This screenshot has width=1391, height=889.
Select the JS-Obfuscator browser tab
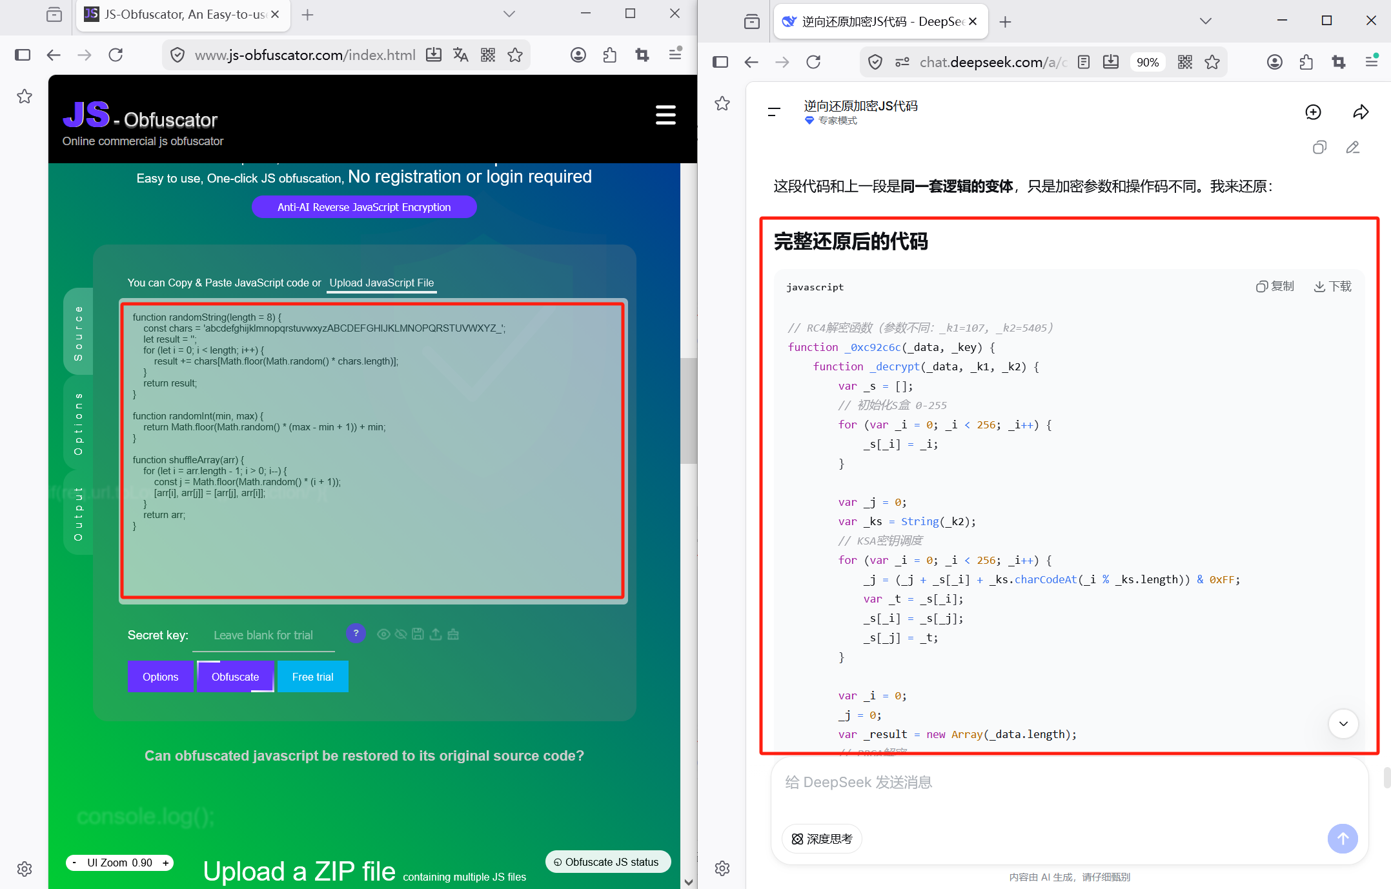click(183, 14)
